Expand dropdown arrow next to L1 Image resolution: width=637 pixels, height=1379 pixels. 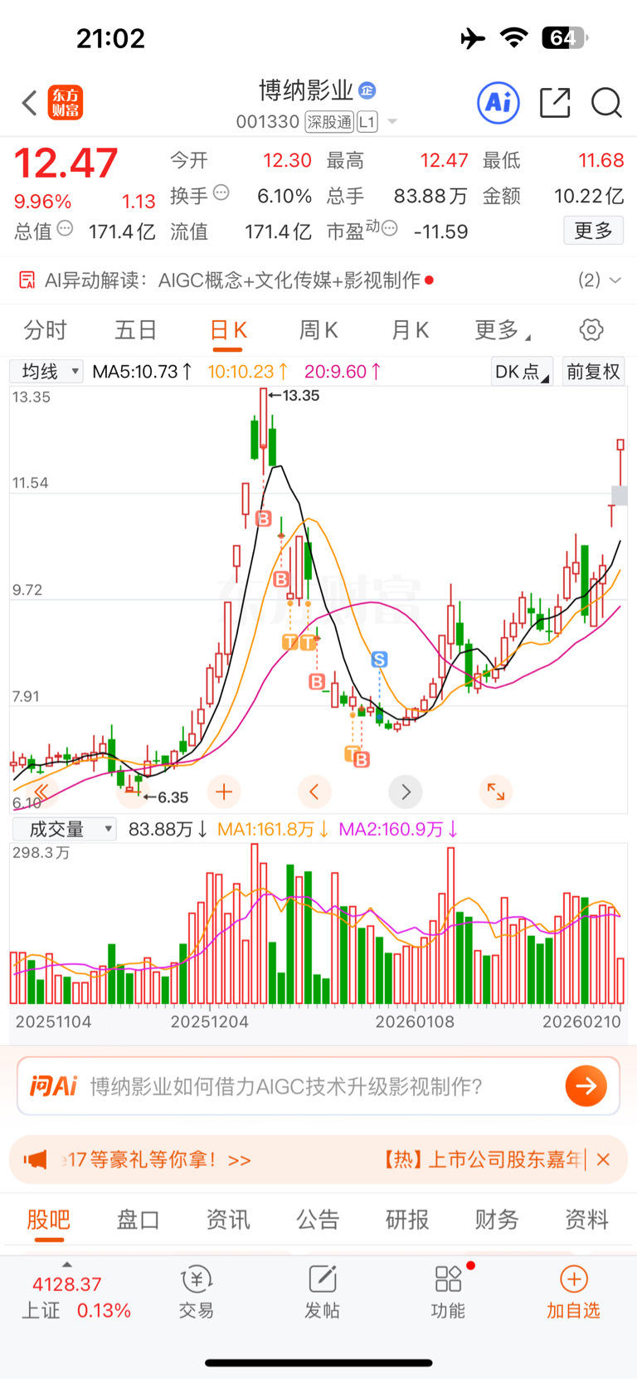392,122
